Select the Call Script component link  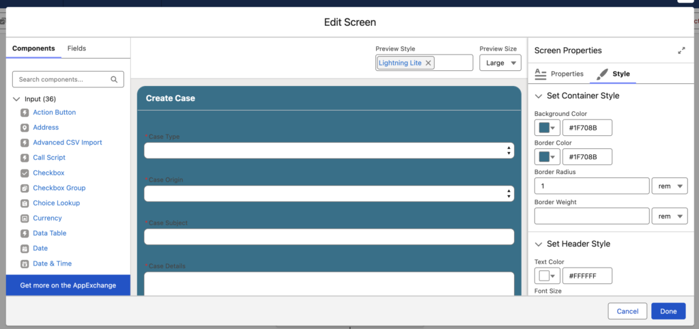[49, 158]
